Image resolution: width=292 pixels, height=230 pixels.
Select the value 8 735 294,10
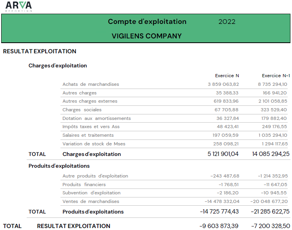point(272,84)
